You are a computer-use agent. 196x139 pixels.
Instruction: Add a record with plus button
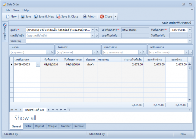click(61, 110)
